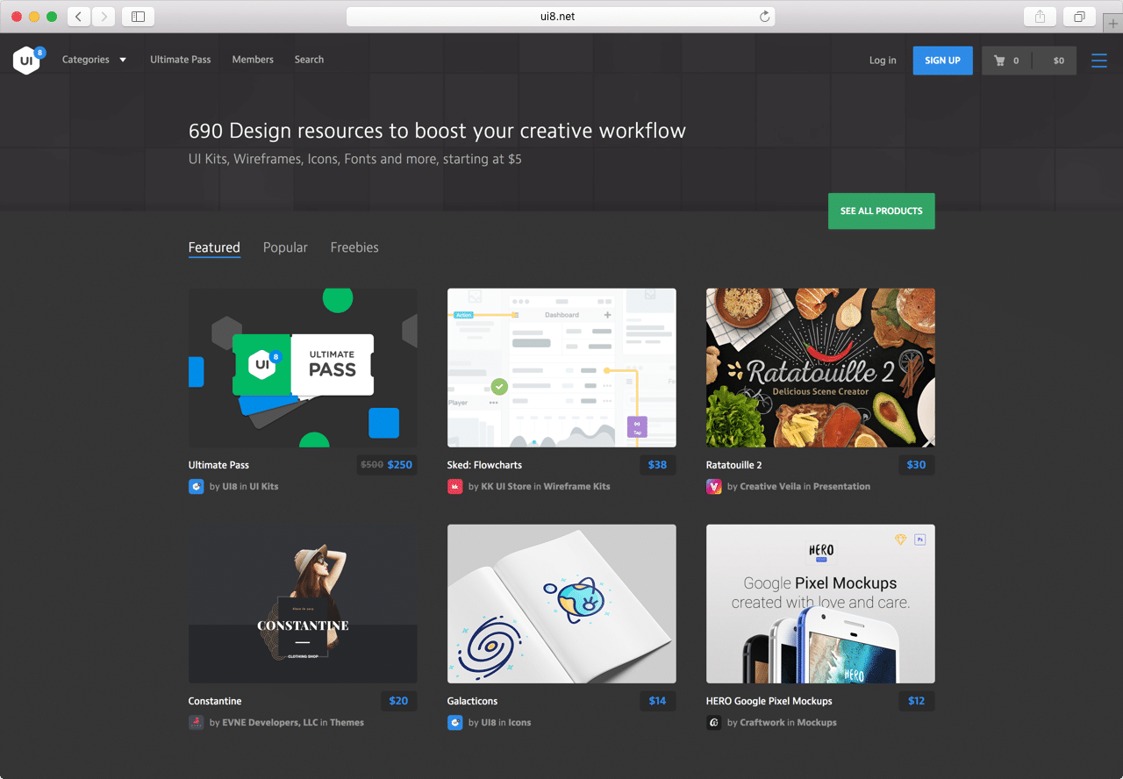Expand the Categories dropdown
This screenshot has height=779, width=1123.
(x=94, y=60)
